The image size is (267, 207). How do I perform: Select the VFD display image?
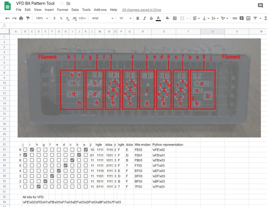(x=139, y=88)
